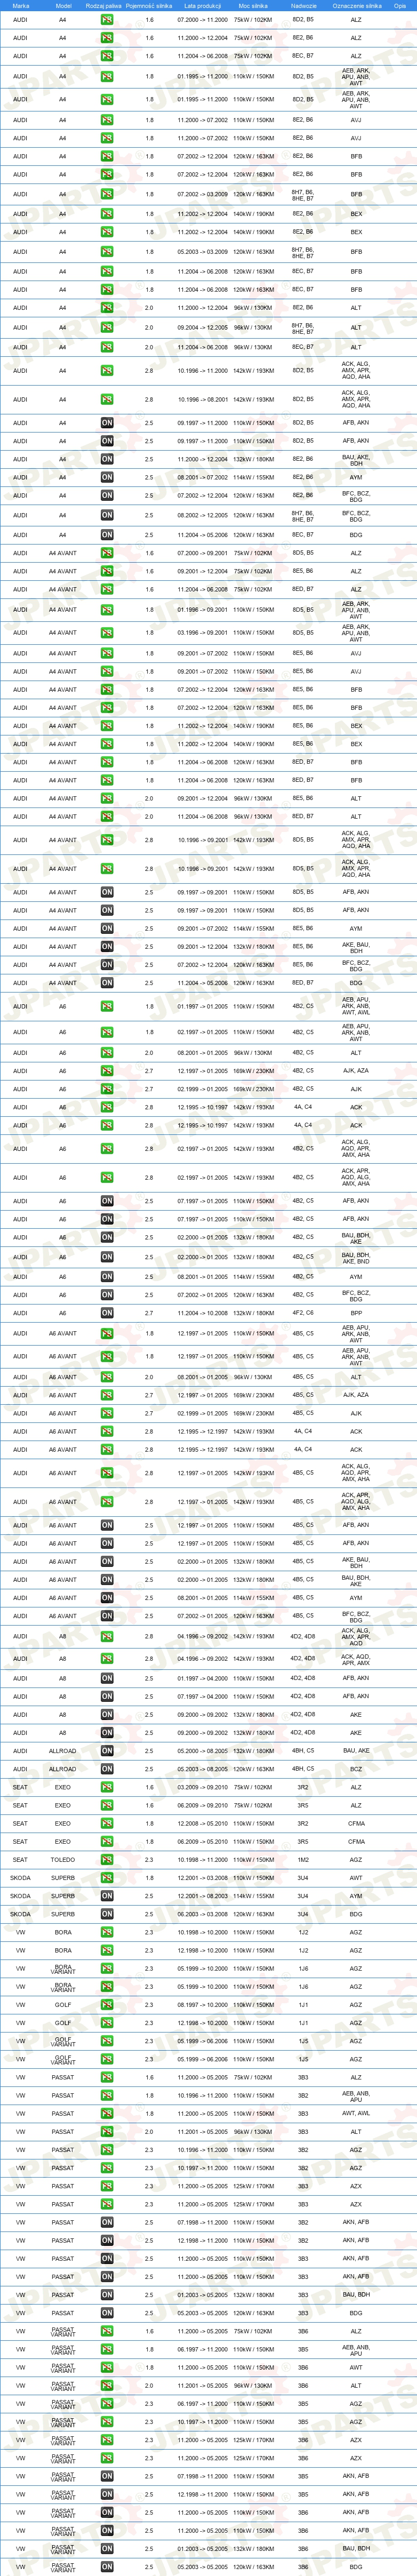
Task: Click the 'Moc silnika' column header
Action: click(x=253, y=5)
